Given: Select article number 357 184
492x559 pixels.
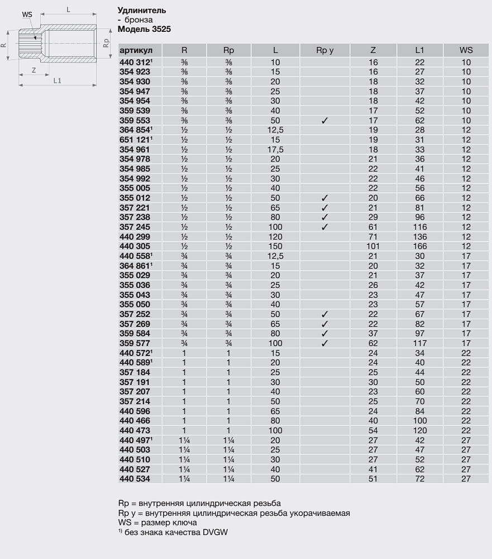Looking at the screenshot, I should point(135,372).
